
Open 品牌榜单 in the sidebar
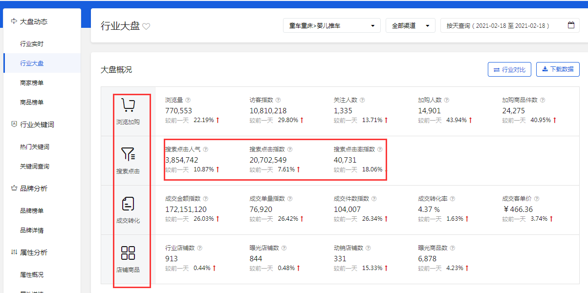[32, 211]
